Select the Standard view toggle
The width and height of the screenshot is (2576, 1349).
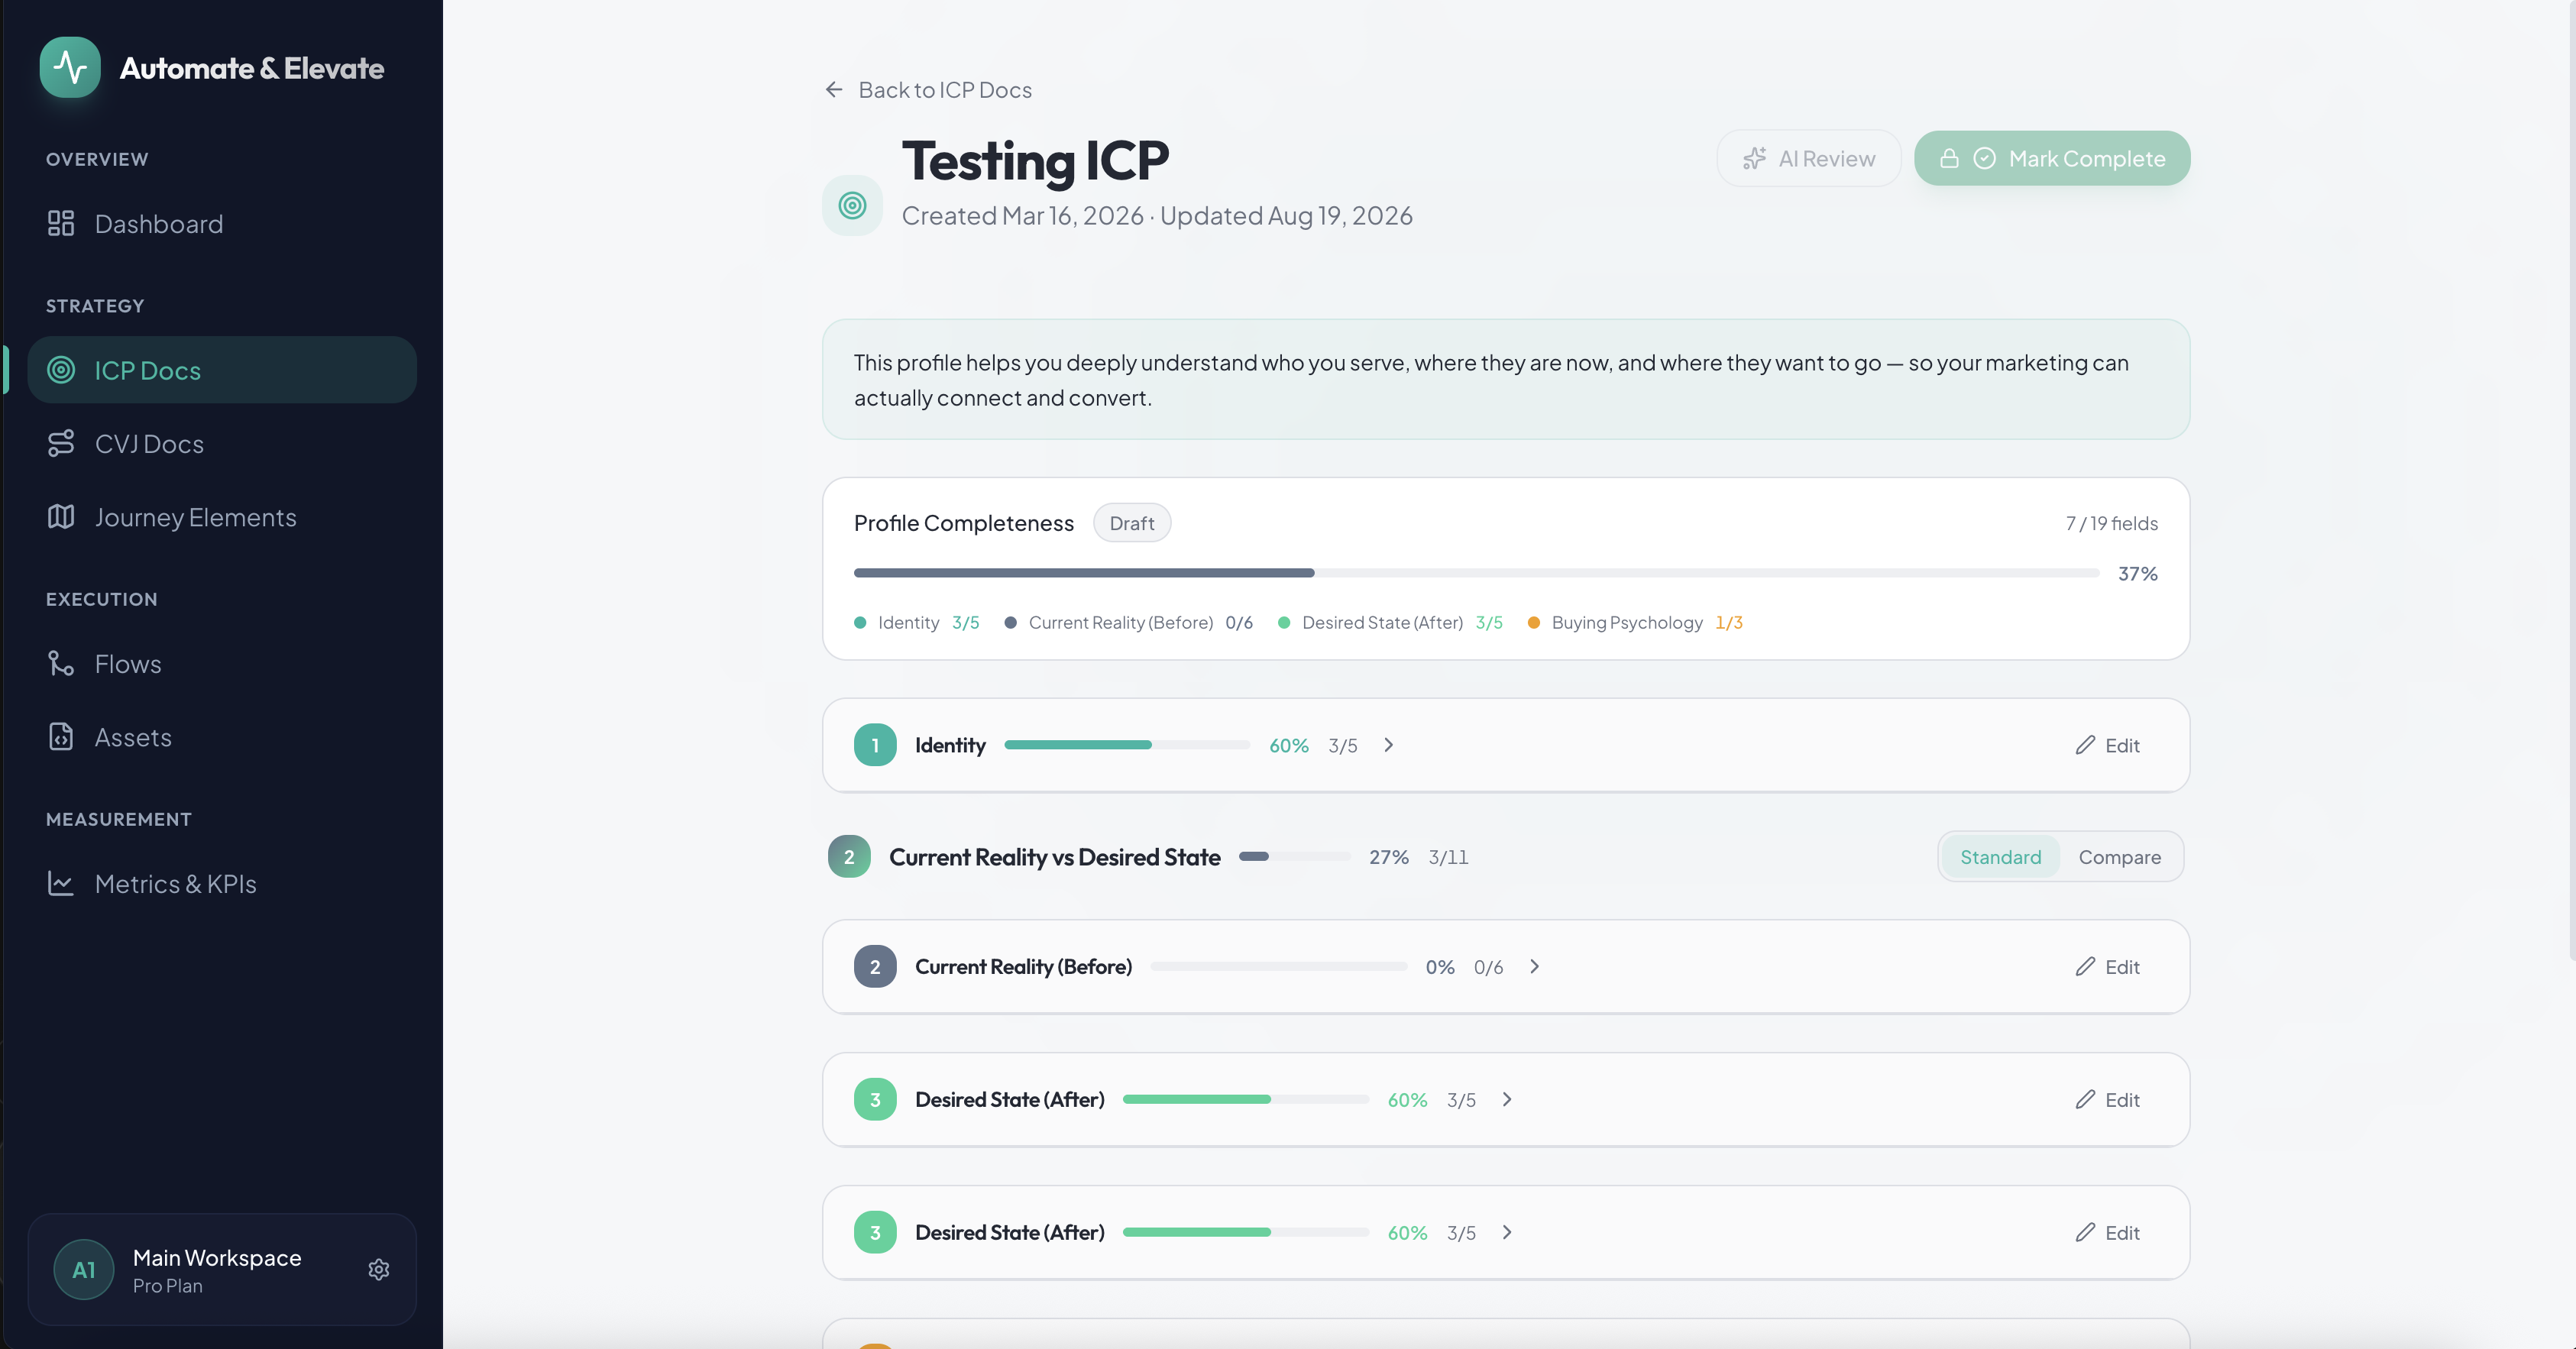pyautogui.click(x=2000, y=857)
